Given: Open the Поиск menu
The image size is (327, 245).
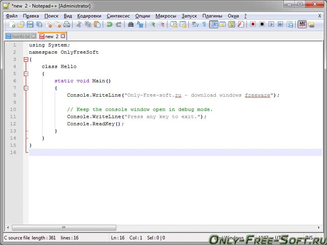Looking at the screenshot, I should coord(51,16).
